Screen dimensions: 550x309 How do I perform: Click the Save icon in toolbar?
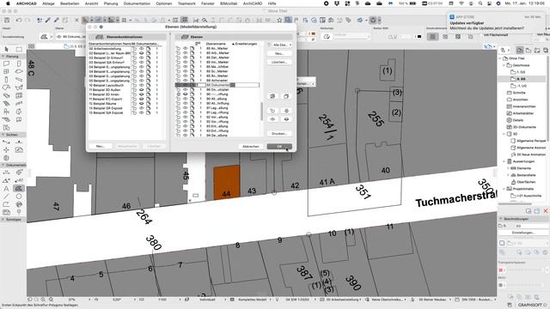tap(7, 21)
